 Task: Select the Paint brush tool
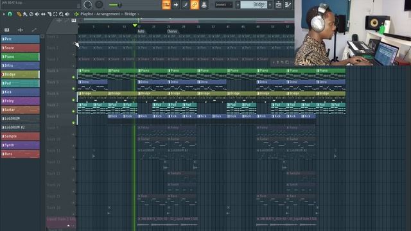click(25, 14)
